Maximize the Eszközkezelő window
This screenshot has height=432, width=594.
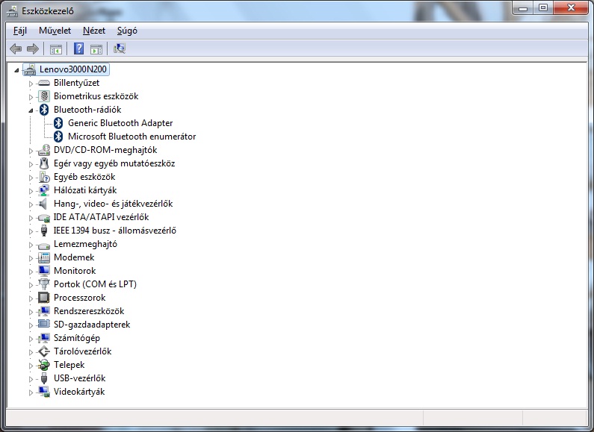click(543, 8)
